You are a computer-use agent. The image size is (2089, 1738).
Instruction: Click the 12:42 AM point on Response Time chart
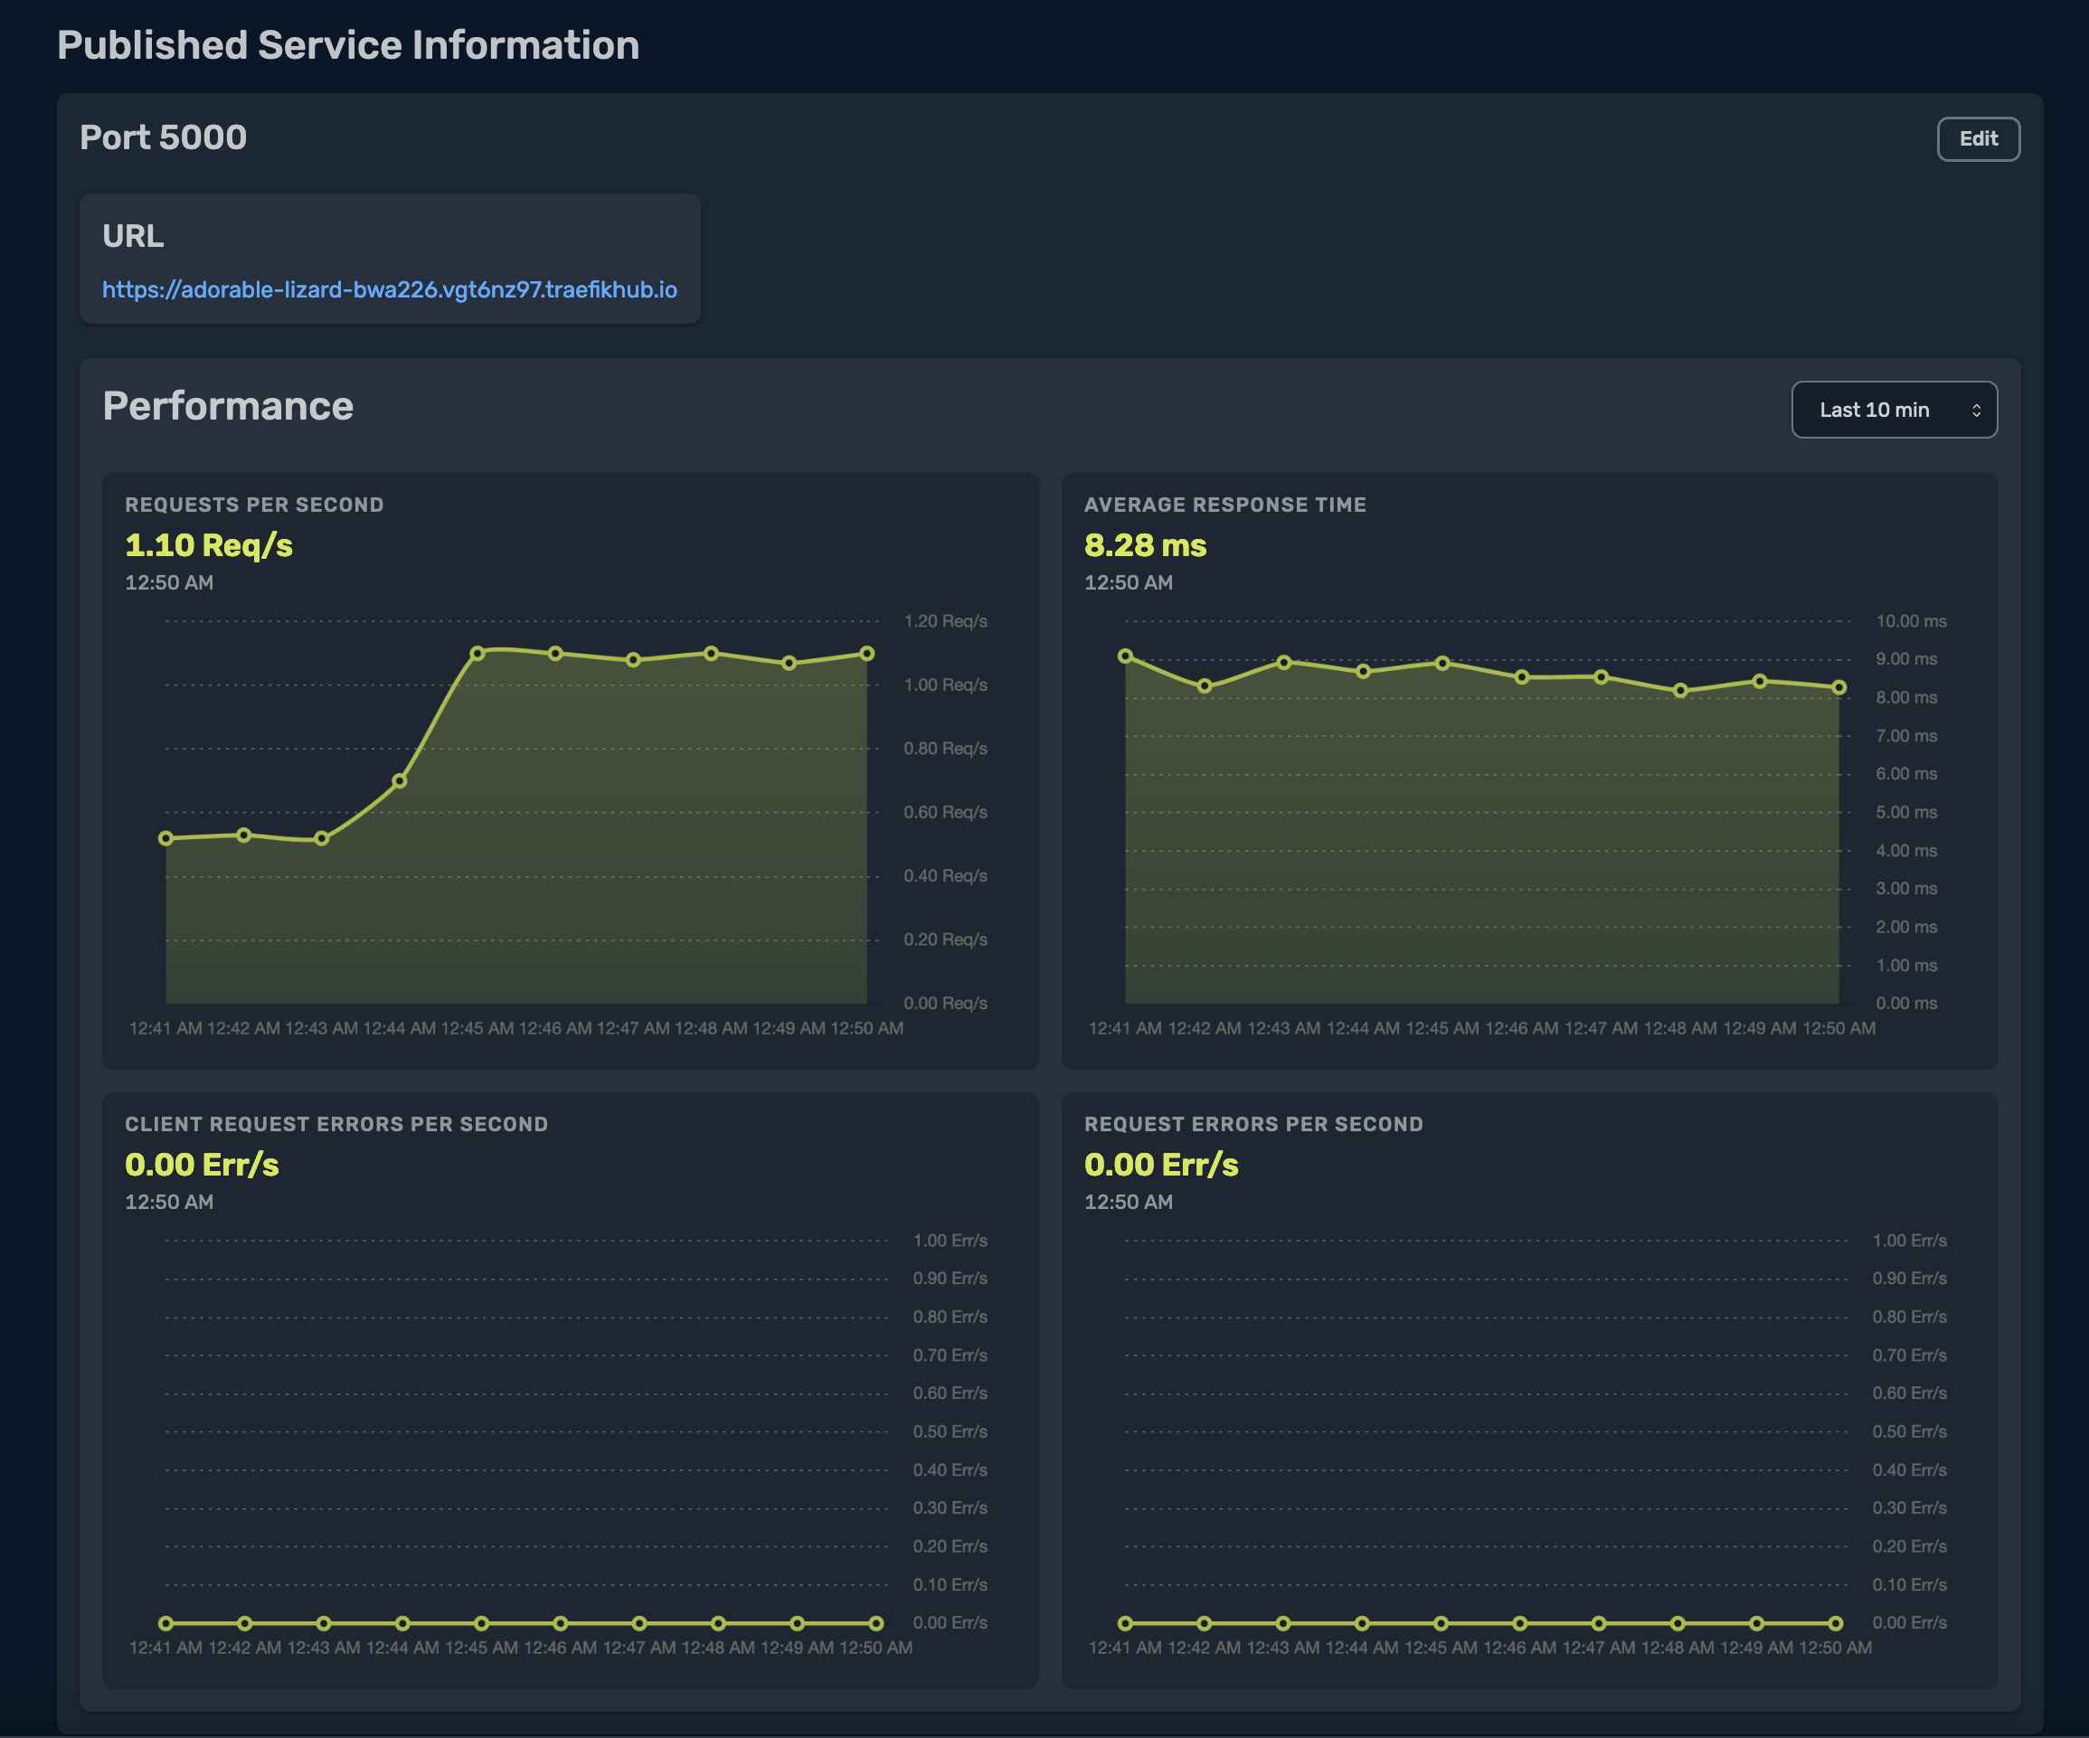(1205, 686)
